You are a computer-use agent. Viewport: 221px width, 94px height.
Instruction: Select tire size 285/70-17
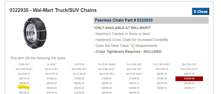(x=134, y=83)
